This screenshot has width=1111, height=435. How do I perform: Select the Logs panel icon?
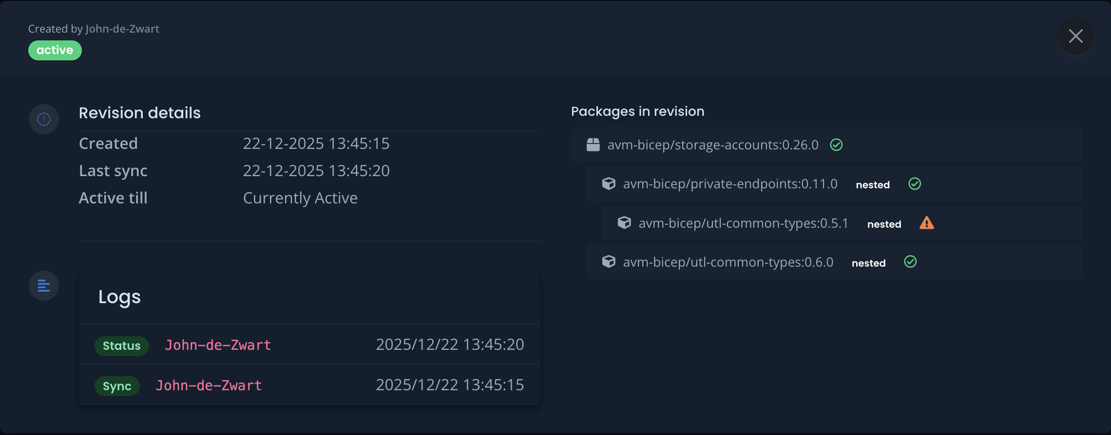[x=43, y=286]
